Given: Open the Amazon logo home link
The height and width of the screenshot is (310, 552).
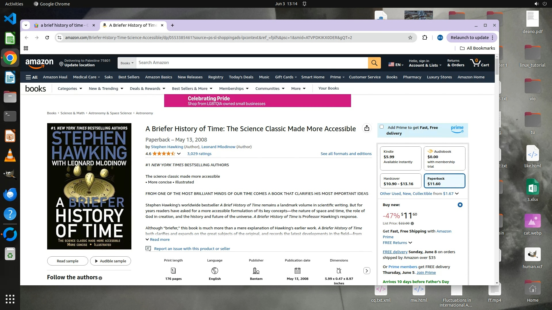Looking at the screenshot, I should 39,63.
